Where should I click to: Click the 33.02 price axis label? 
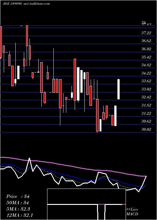tap(146, 89)
